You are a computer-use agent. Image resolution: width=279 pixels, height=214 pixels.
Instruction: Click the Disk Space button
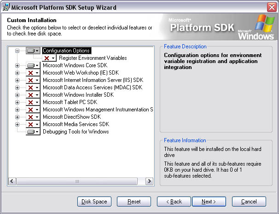click(x=94, y=202)
